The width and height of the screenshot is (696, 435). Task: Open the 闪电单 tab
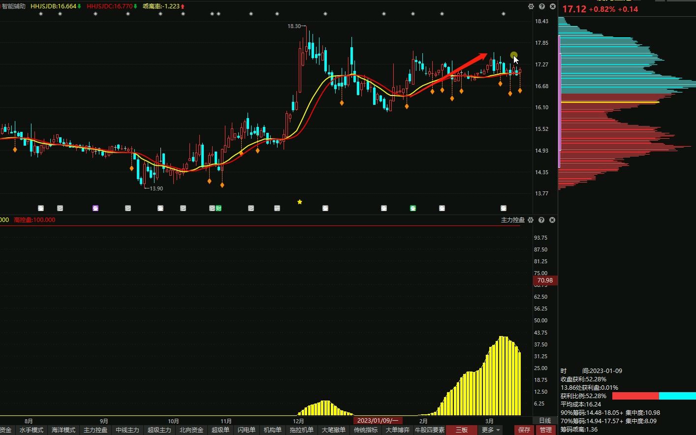click(247, 430)
